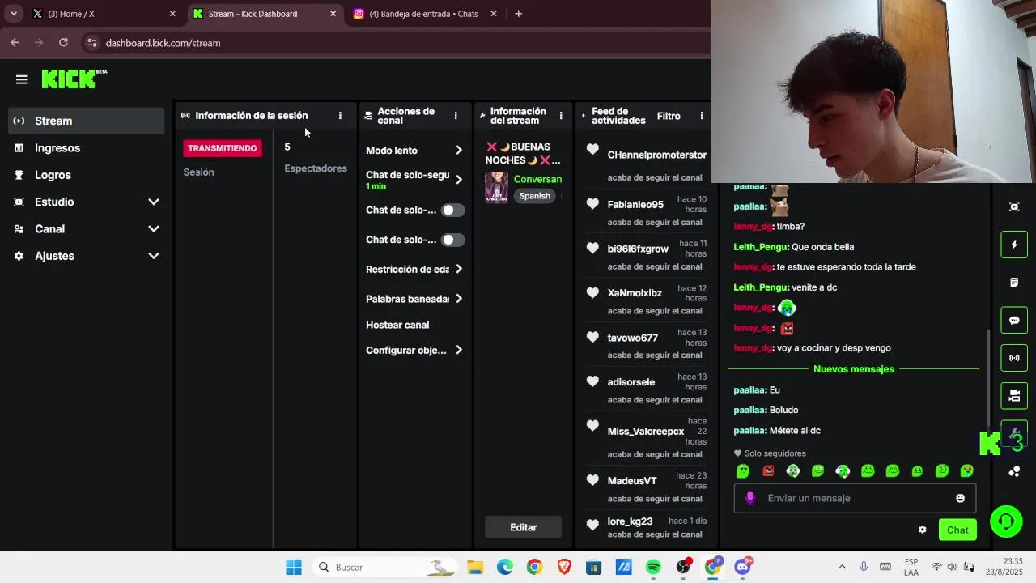Insert the first green Kick emote

point(743,471)
